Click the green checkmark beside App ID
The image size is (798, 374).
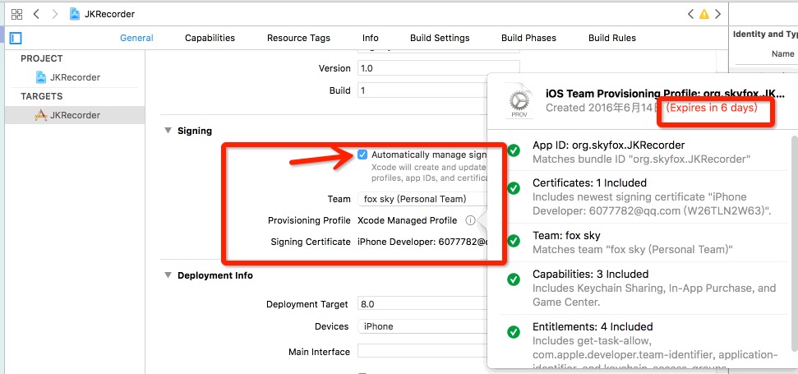(x=514, y=151)
